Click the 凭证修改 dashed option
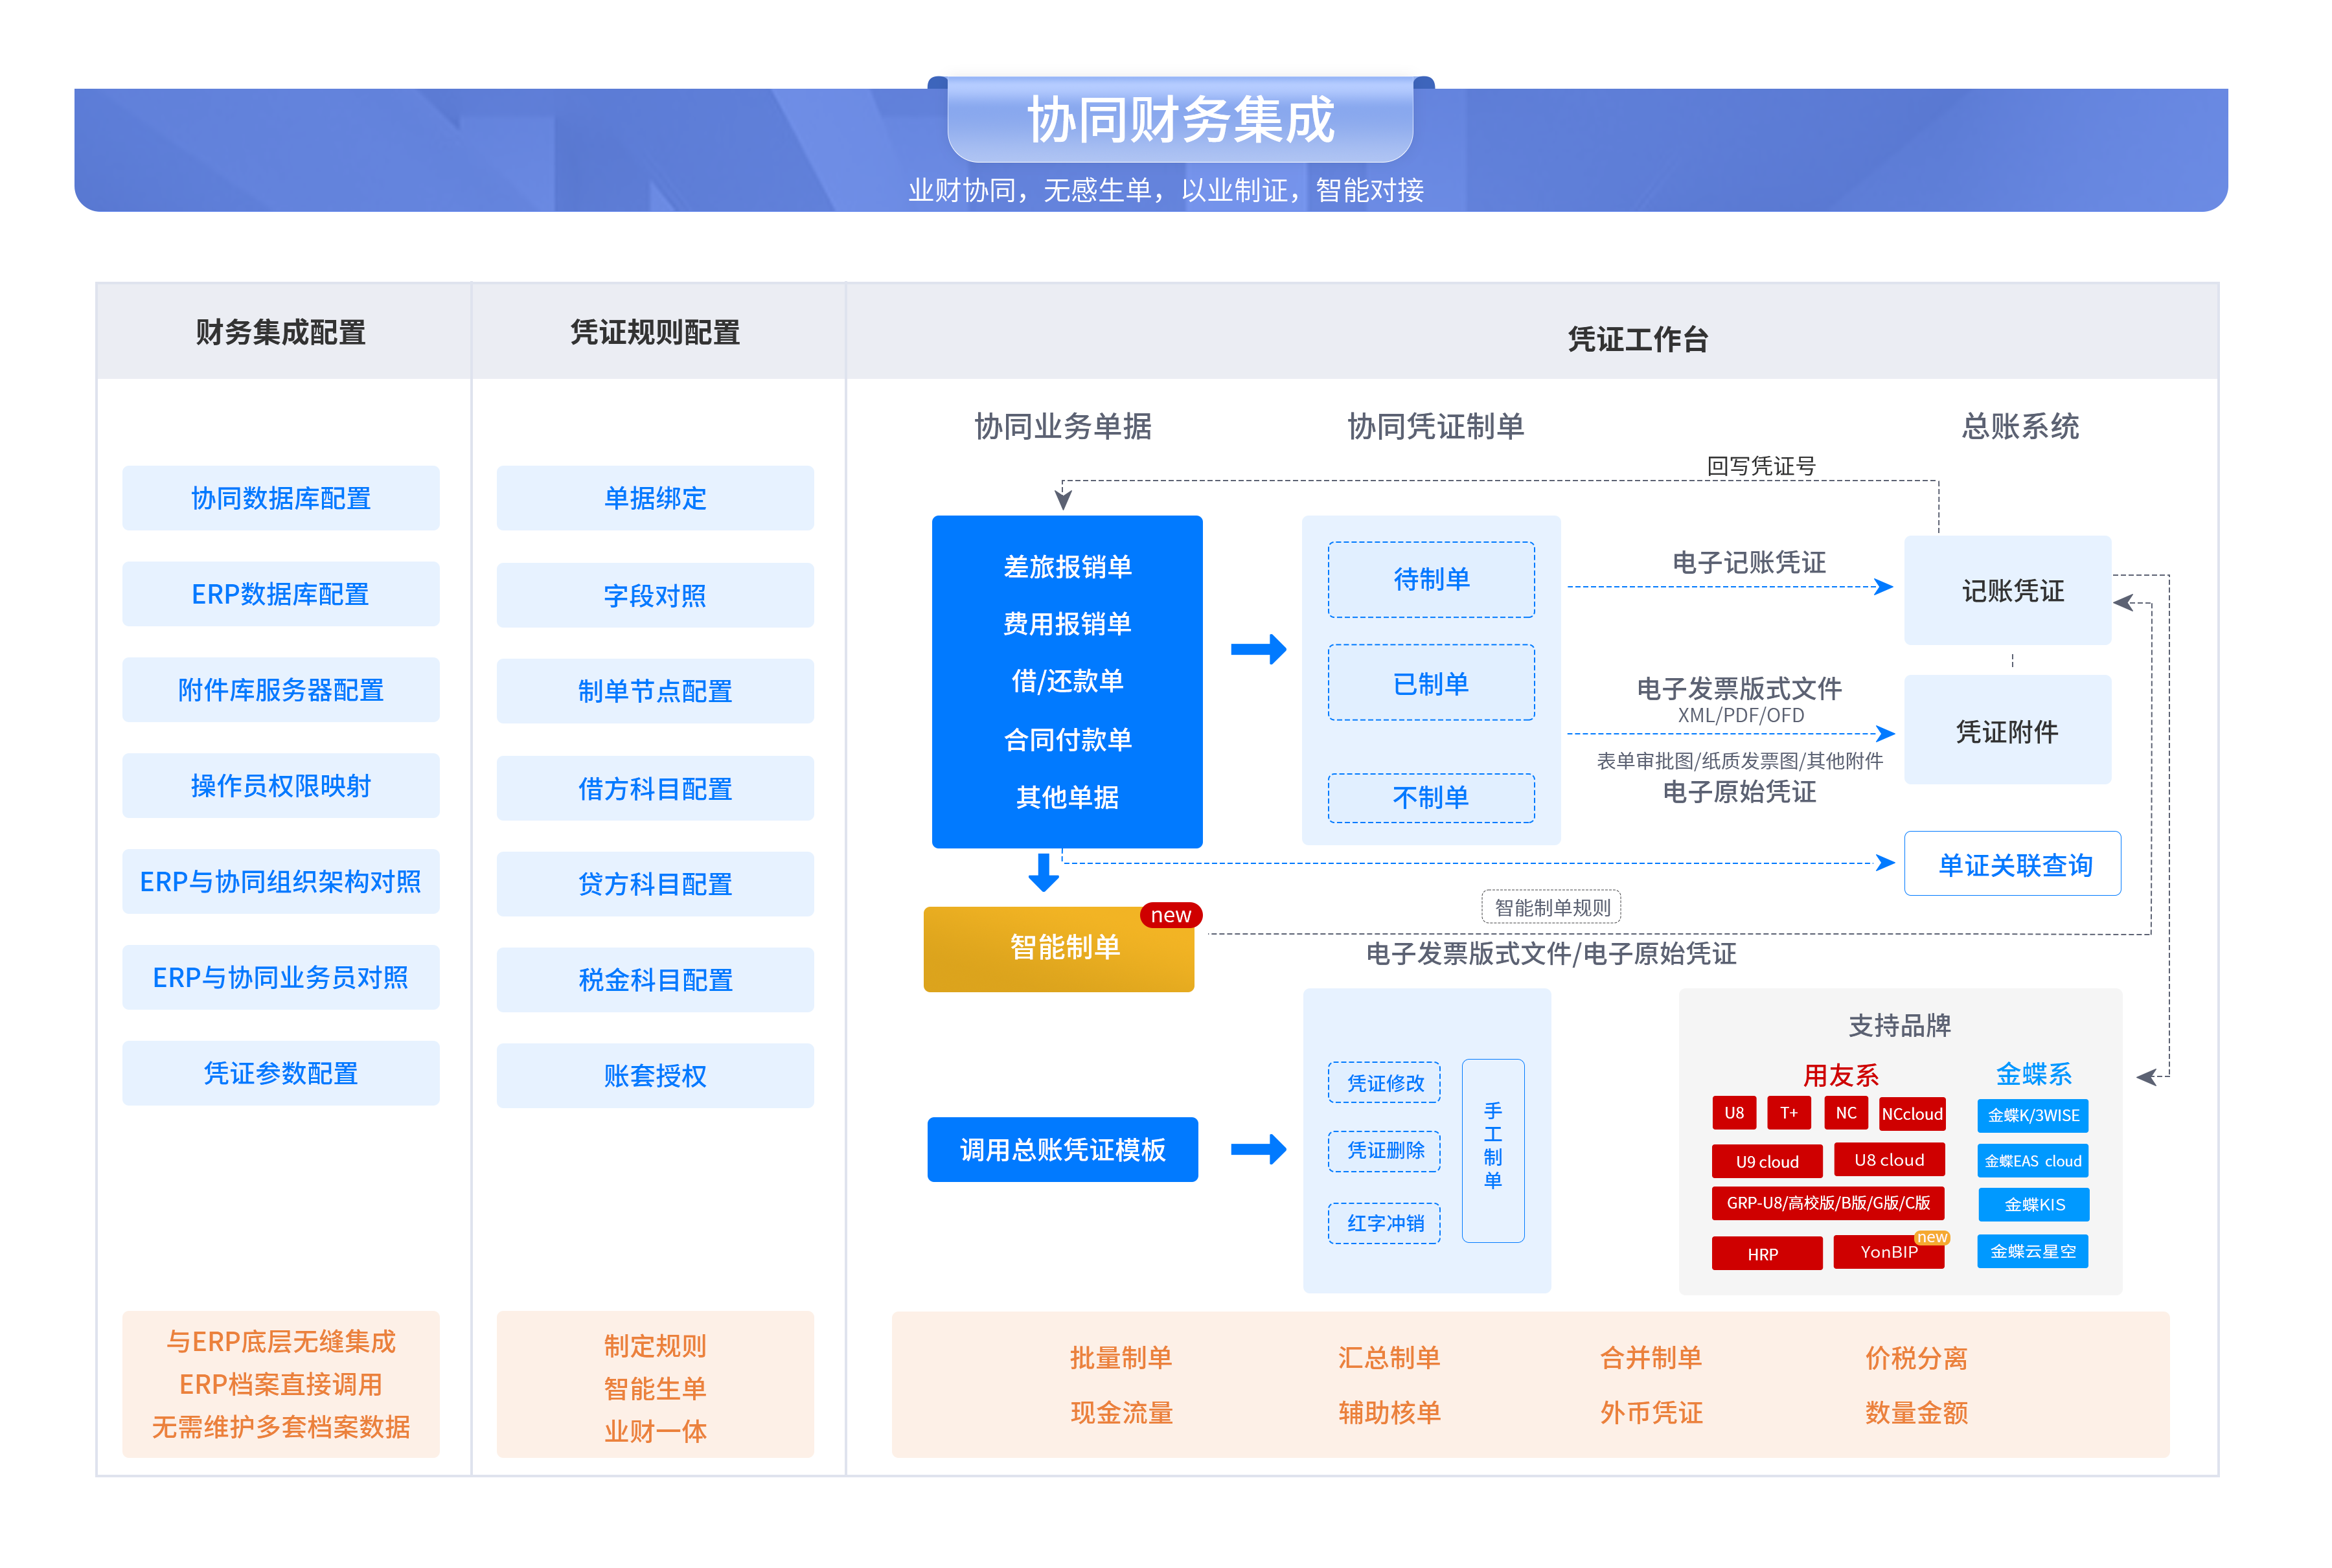The height and width of the screenshot is (1568, 2332). click(1384, 1083)
